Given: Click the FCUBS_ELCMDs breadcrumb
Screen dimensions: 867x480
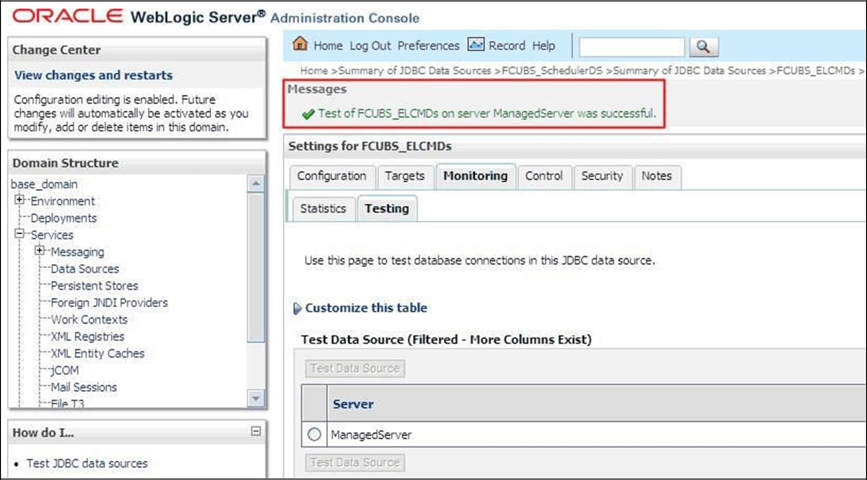Looking at the screenshot, I should [x=816, y=71].
